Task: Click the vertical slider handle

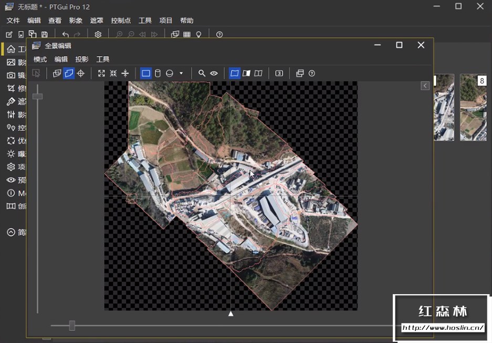Action: pos(37,96)
